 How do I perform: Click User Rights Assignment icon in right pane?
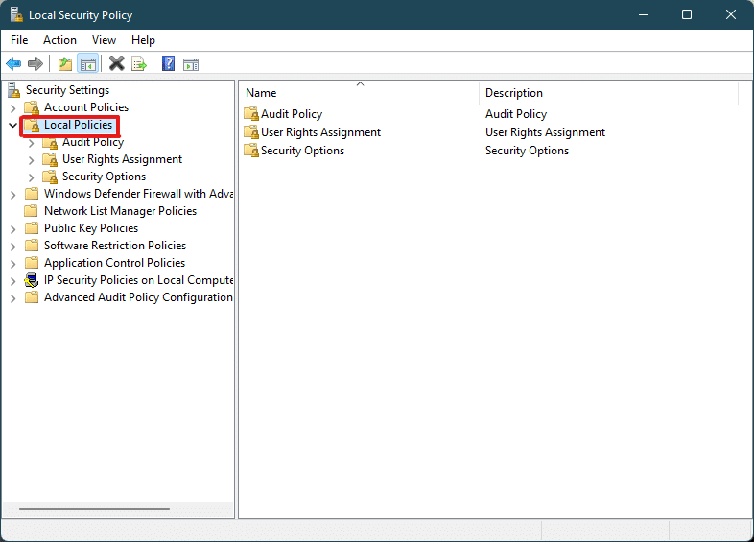251,132
